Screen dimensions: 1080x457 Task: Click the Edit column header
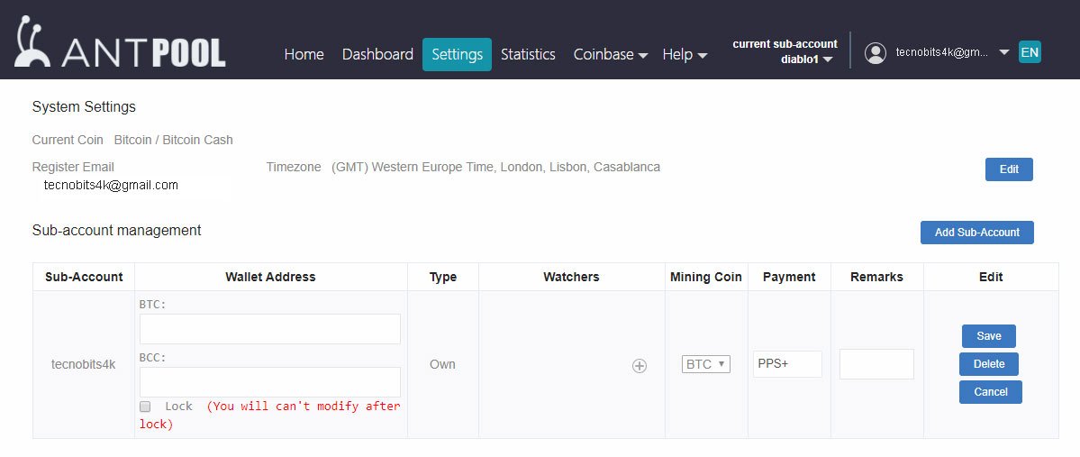click(991, 277)
